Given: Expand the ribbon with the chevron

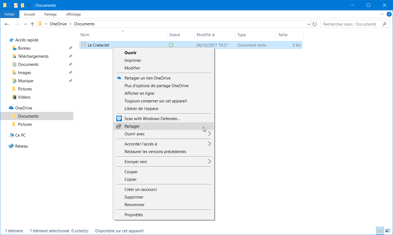Looking at the screenshot, I should coord(382,14).
